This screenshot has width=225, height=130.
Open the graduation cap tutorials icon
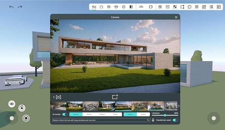(x=116, y=7)
